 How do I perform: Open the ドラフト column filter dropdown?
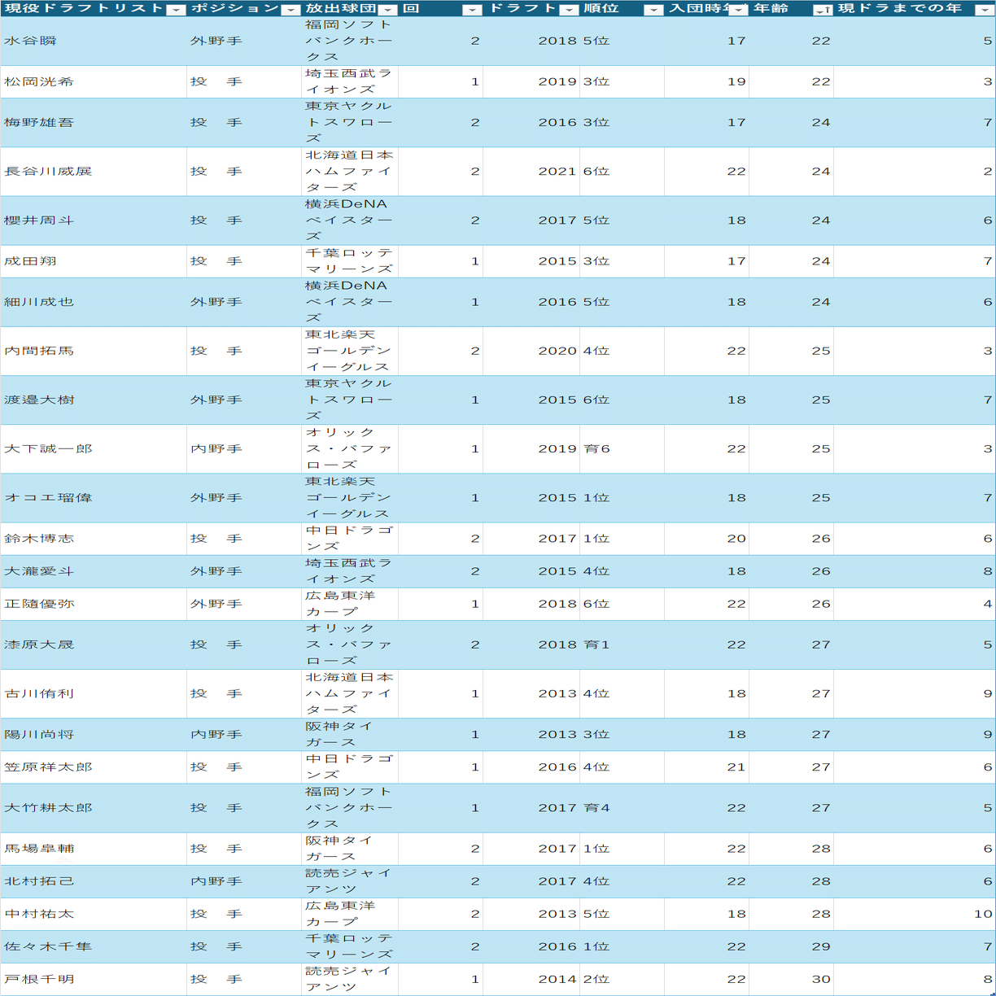[x=569, y=10]
